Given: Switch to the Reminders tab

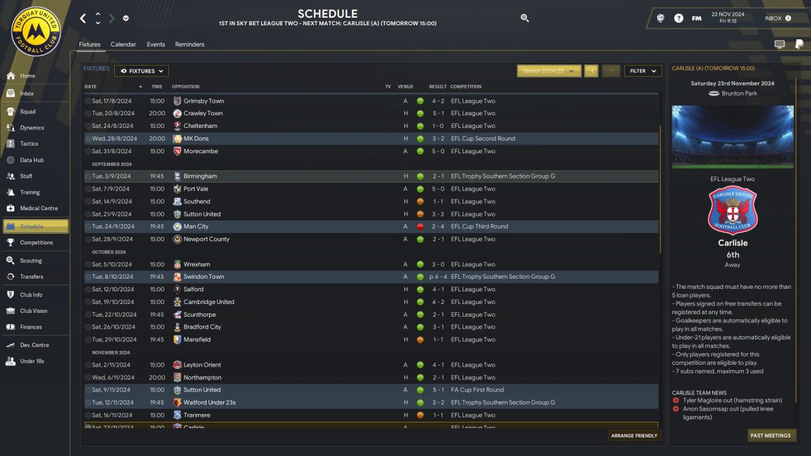Looking at the screenshot, I should click(189, 44).
